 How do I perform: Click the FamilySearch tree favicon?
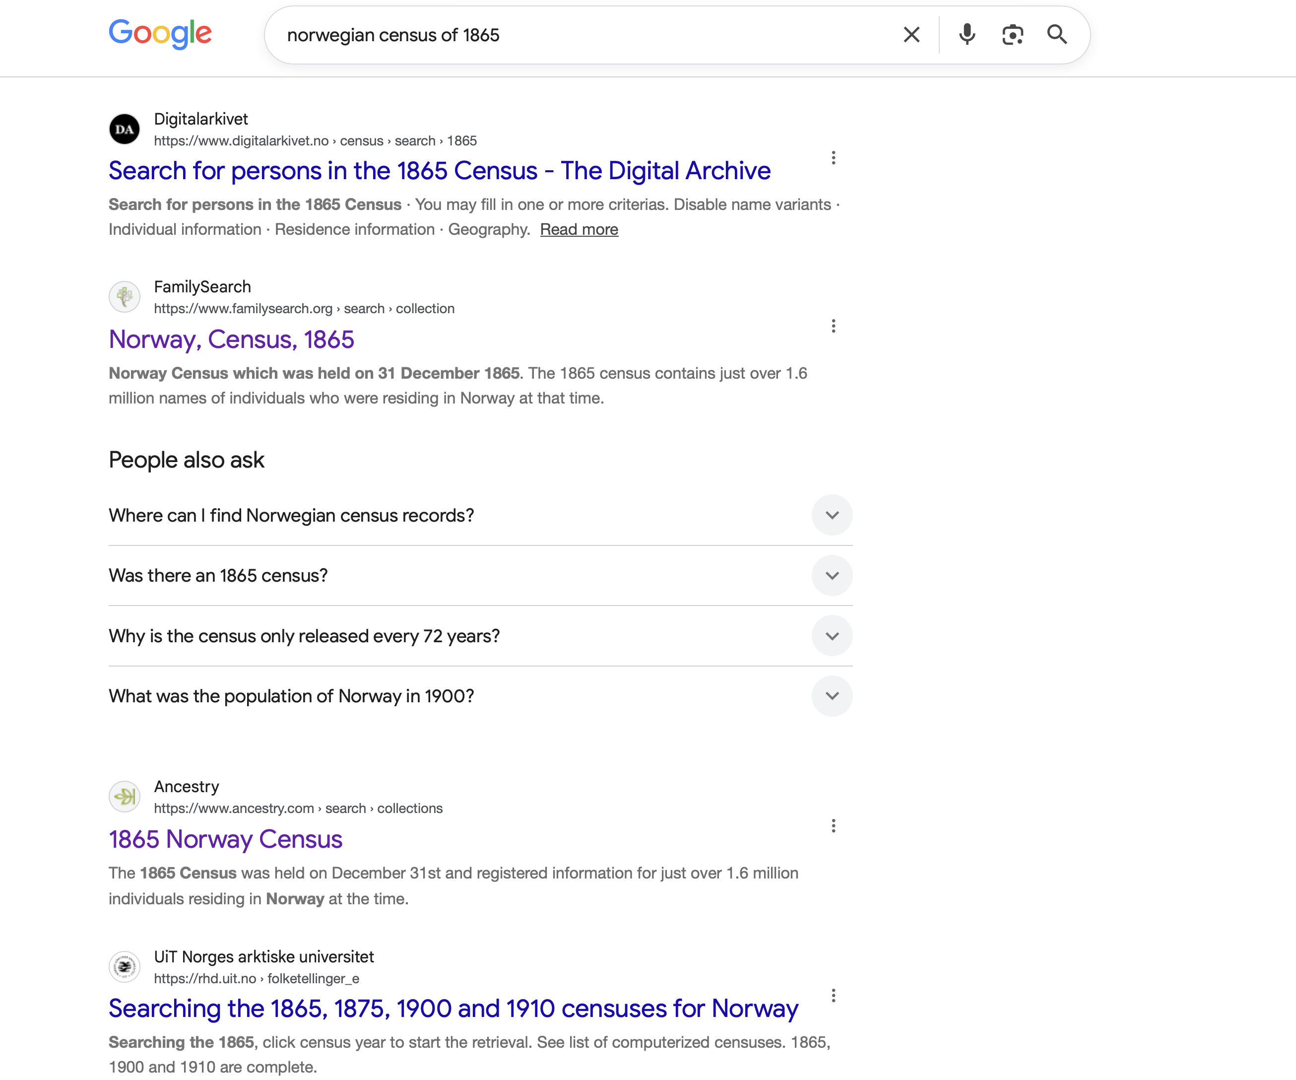click(x=125, y=297)
